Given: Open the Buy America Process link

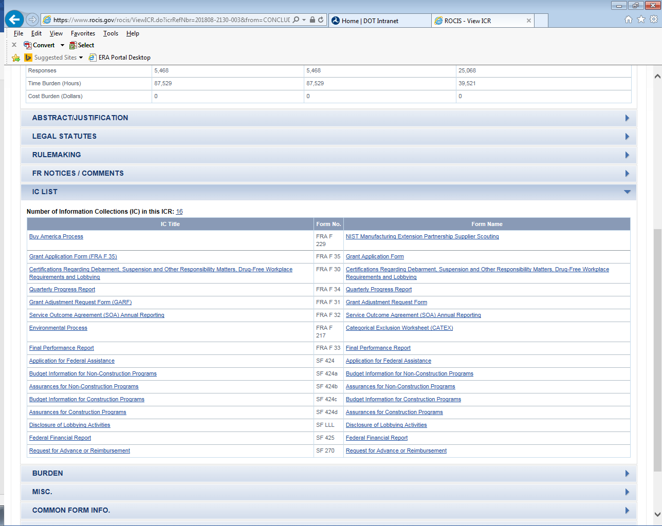Looking at the screenshot, I should click(x=56, y=237).
